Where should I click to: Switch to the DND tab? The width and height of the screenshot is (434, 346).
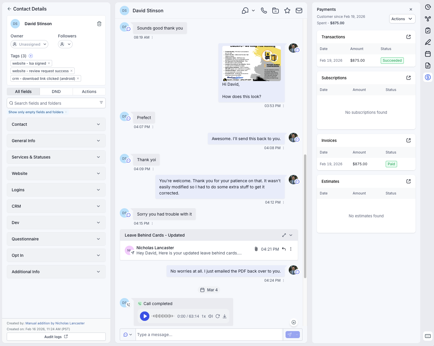[56, 91]
